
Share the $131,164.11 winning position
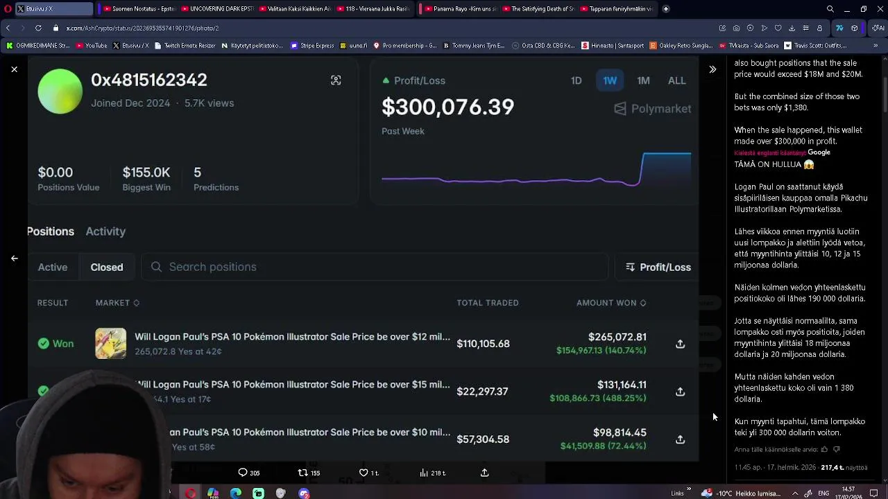pyautogui.click(x=680, y=392)
